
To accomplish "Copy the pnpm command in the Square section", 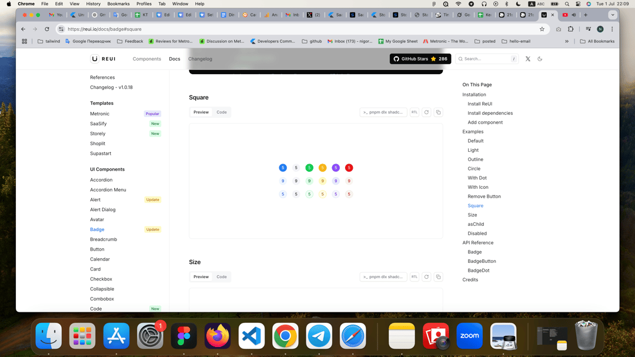I will point(383,112).
